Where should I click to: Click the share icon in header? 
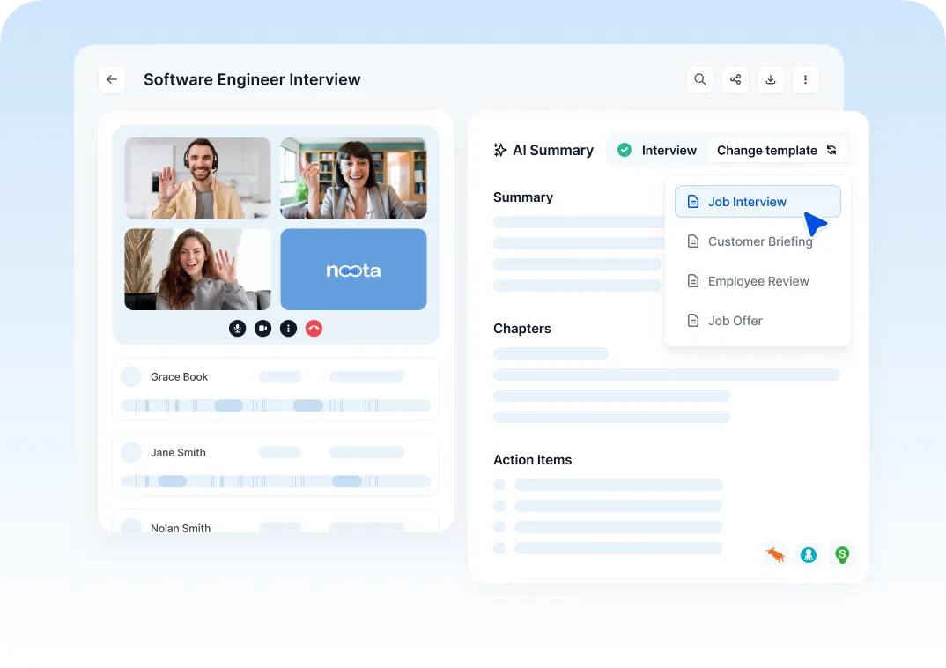tap(735, 79)
